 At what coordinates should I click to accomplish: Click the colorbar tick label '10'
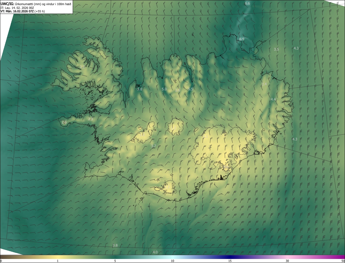172,261
